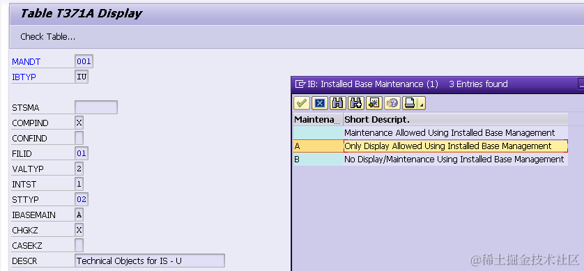Select row Maintenance Allowed Using Installed Base Management
Screen dimensions: 584x271
point(431,133)
